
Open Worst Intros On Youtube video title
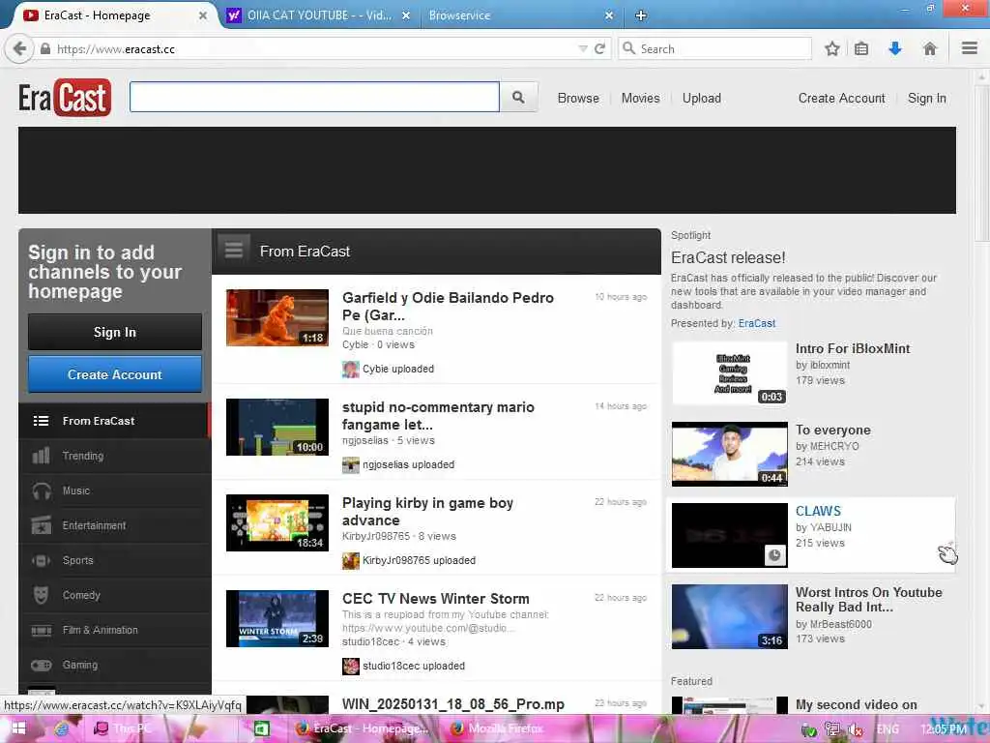[869, 600]
